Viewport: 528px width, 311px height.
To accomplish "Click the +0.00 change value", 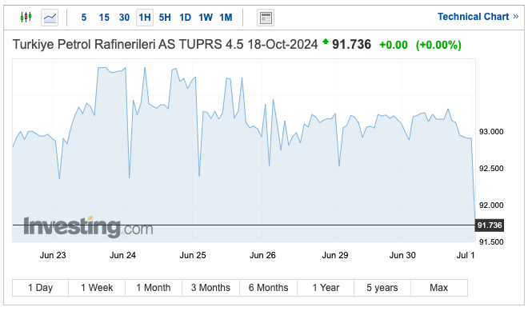I will coord(394,45).
